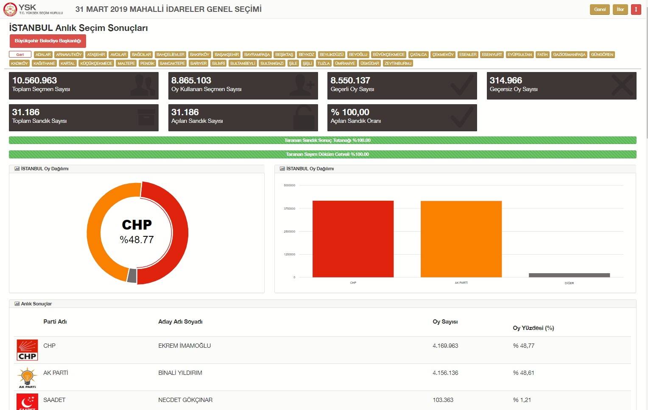Screen dimensions: 648x410
Task: Select the BEŞİKTAŞ district tab
Action: click(x=284, y=55)
